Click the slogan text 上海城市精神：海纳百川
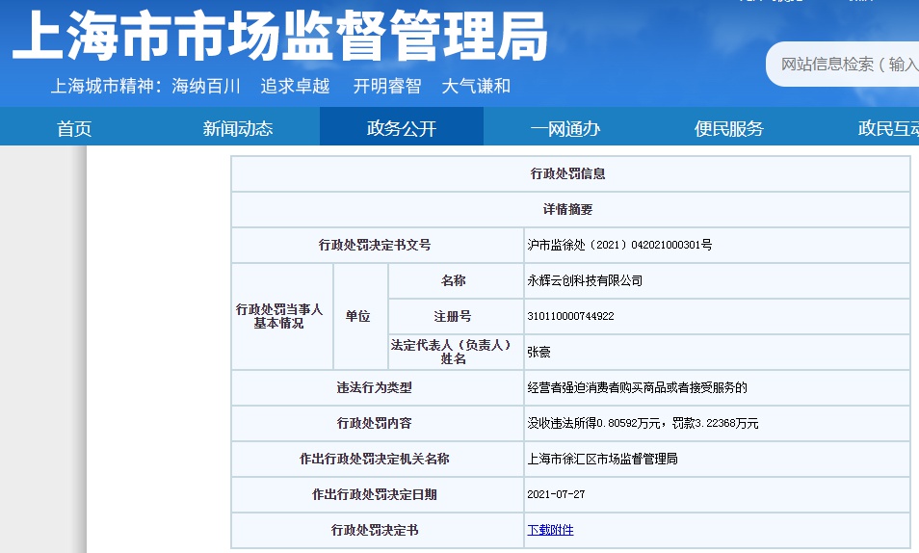Image resolution: width=919 pixels, height=553 pixels. (145, 86)
